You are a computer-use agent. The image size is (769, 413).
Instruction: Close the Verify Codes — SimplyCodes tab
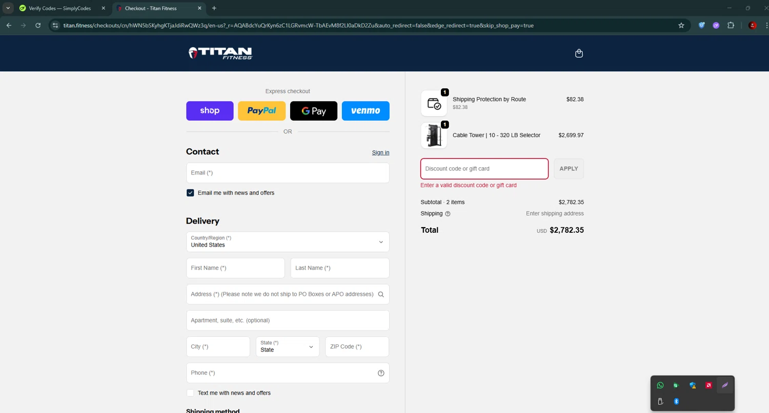(x=103, y=8)
